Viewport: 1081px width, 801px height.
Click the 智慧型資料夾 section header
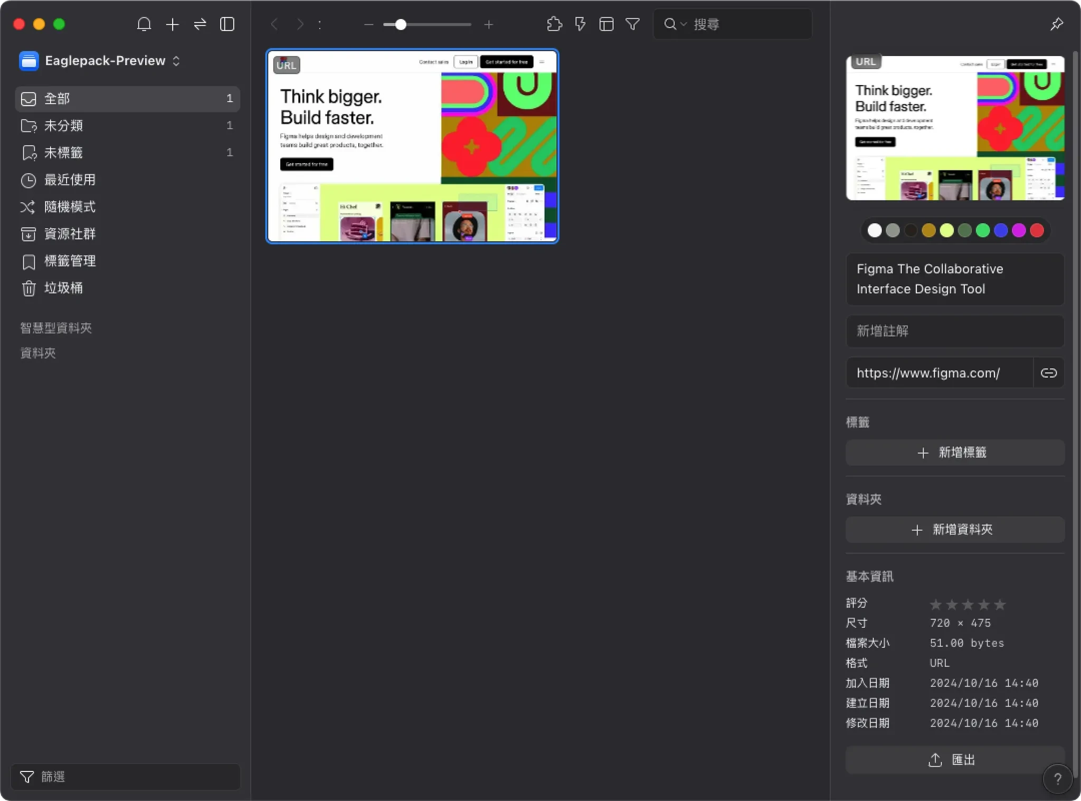click(56, 328)
